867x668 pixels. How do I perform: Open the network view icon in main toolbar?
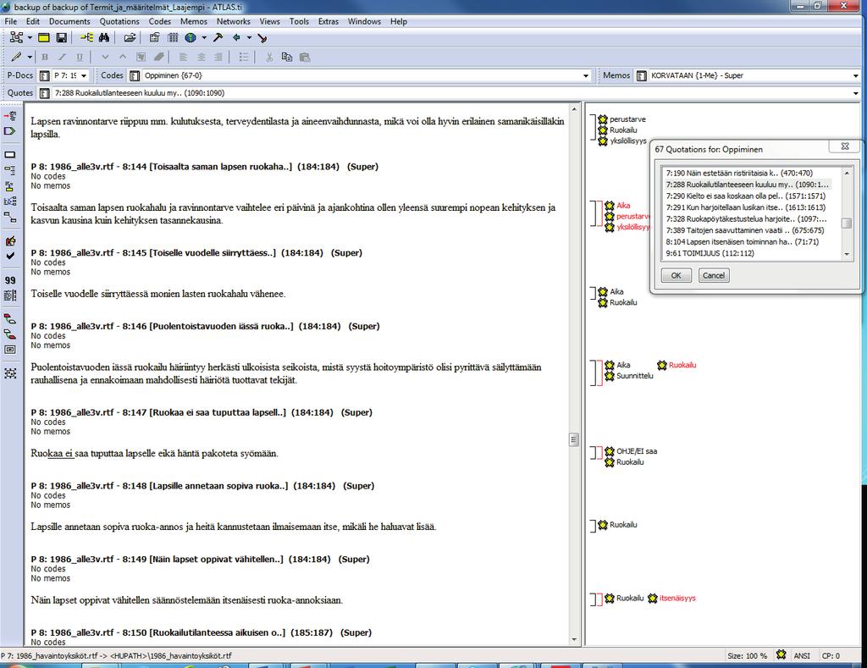point(17,37)
